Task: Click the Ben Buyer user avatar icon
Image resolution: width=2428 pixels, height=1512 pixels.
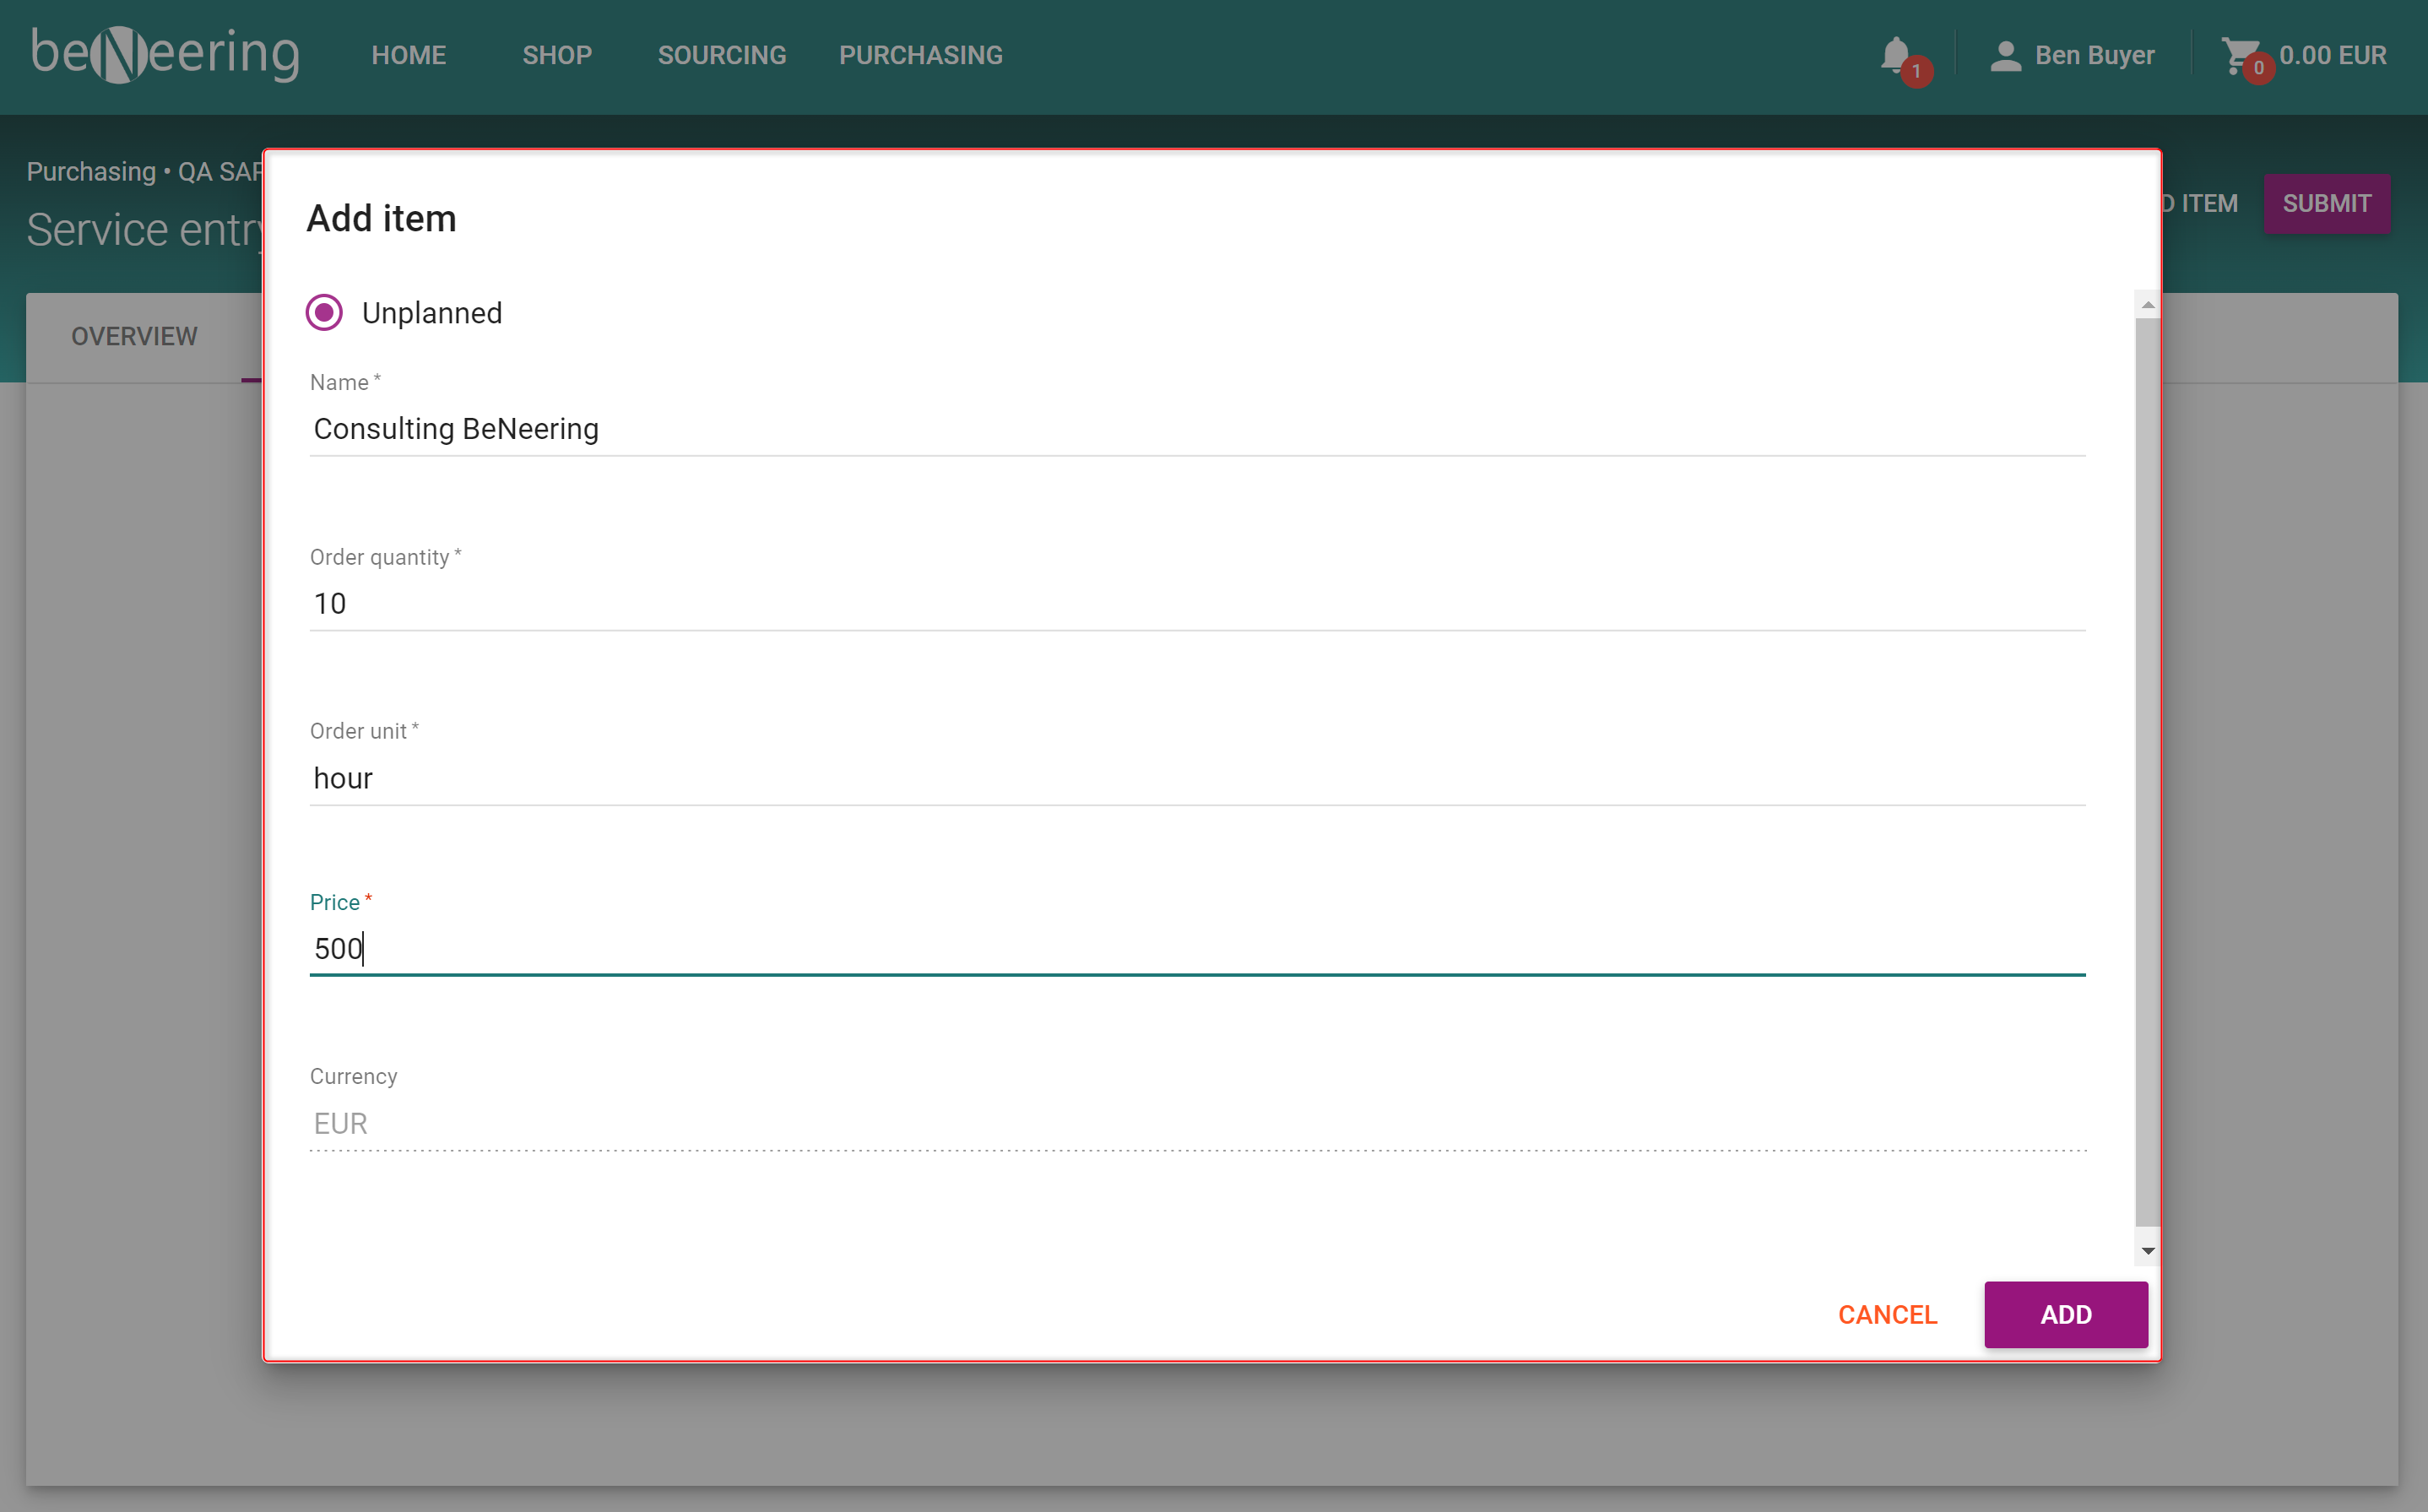Action: click(2005, 55)
